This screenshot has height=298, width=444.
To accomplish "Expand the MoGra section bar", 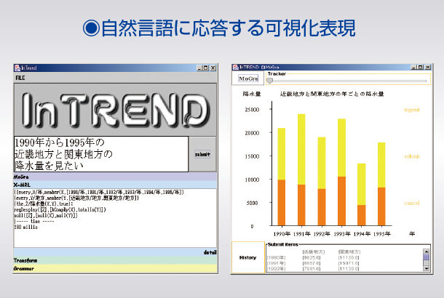I will point(114,177).
